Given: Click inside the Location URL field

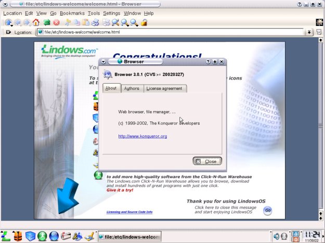Looking at the screenshot, I should (x=170, y=32).
